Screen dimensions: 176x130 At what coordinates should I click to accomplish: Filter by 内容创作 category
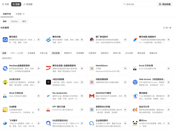coord(92,53)
